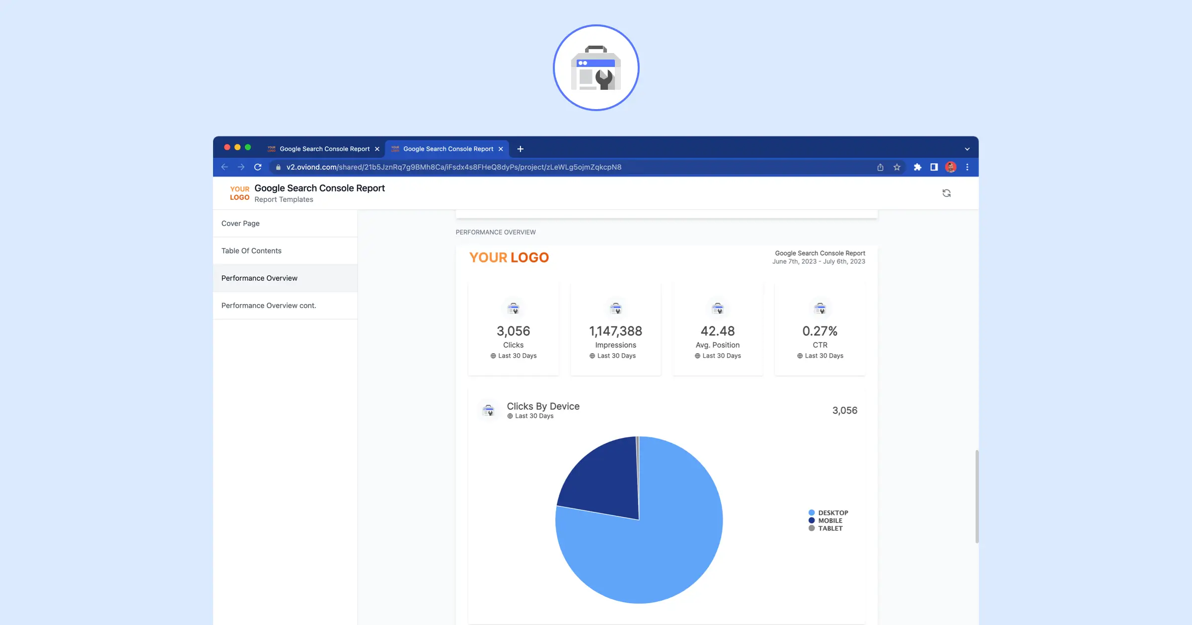Open the user profile avatar
Image resolution: width=1192 pixels, height=625 pixels.
coord(951,167)
